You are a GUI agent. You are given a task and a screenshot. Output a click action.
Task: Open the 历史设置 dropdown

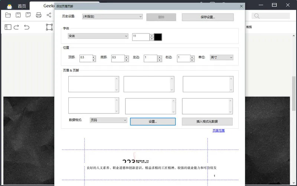pos(112,16)
